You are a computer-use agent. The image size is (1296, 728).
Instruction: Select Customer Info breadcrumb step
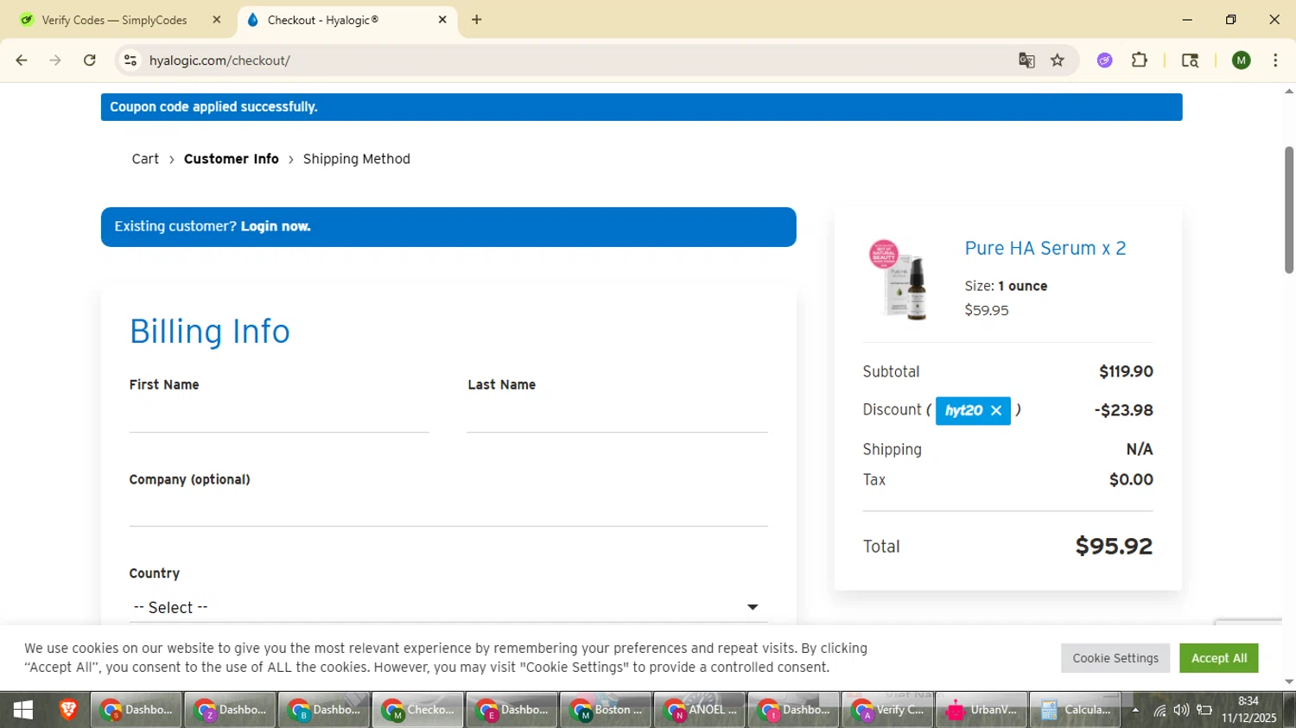tap(232, 159)
